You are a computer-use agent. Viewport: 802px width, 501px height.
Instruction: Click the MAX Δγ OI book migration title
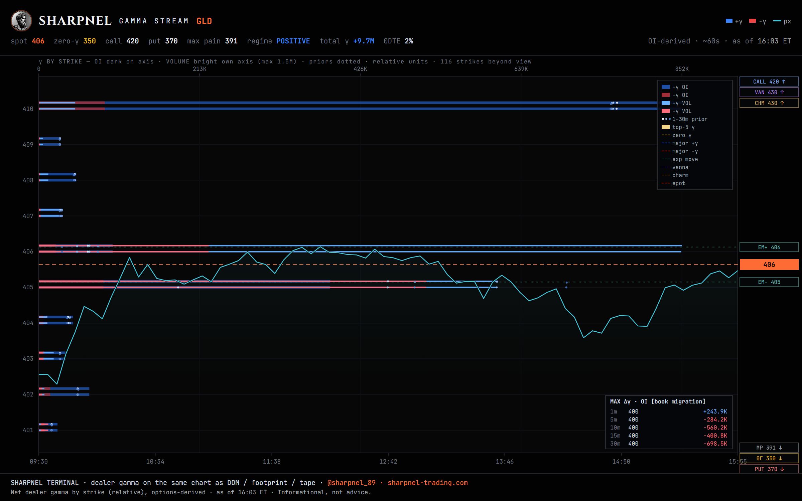pyautogui.click(x=657, y=401)
